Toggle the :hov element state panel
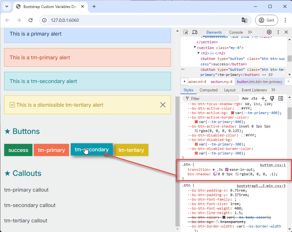The height and width of the screenshot is (232, 292). point(245,98)
